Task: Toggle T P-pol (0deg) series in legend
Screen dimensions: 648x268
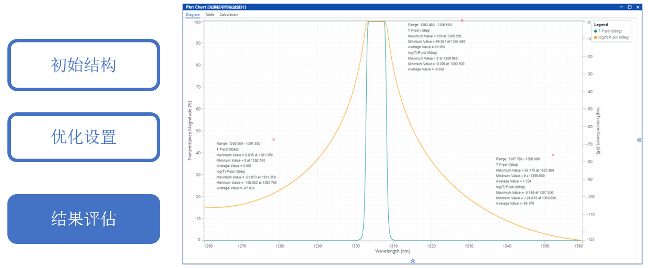Action: (610, 31)
